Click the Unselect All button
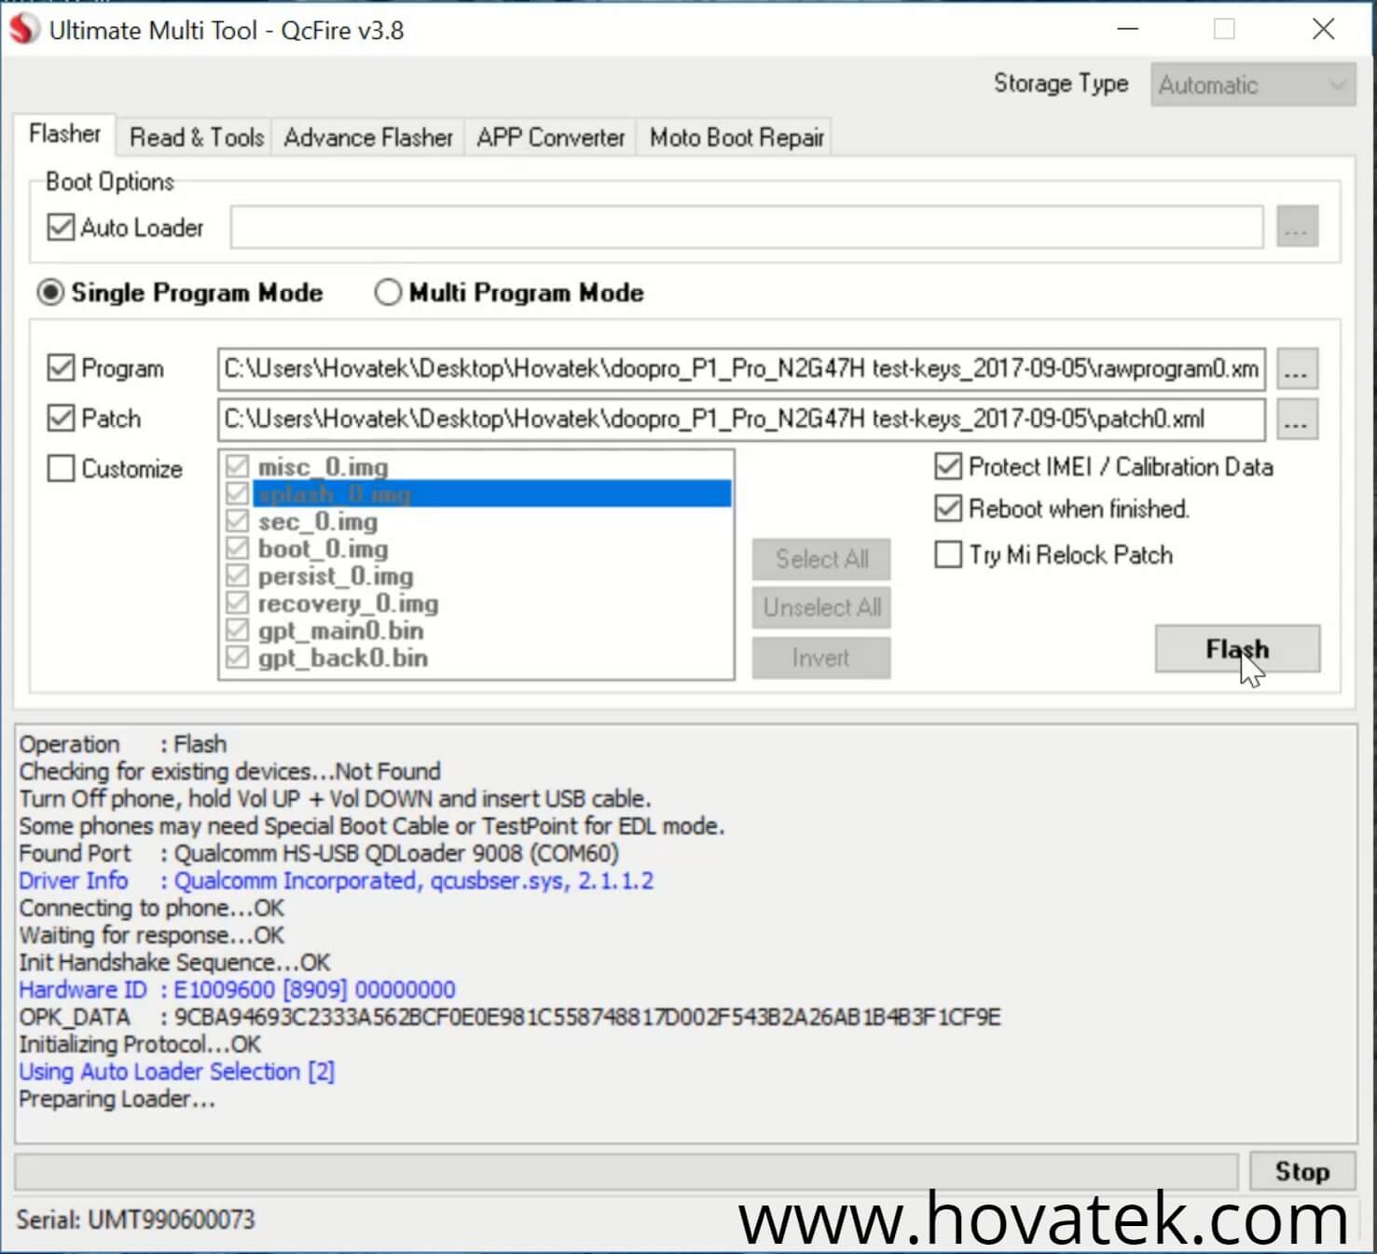 [x=821, y=608]
